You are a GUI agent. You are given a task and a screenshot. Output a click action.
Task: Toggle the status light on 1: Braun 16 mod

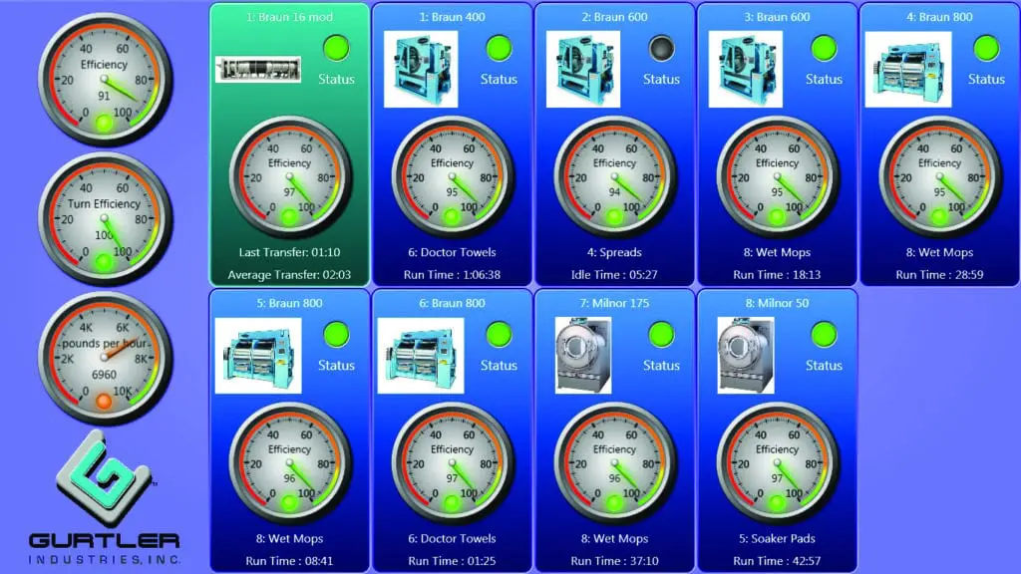pyautogui.click(x=336, y=48)
